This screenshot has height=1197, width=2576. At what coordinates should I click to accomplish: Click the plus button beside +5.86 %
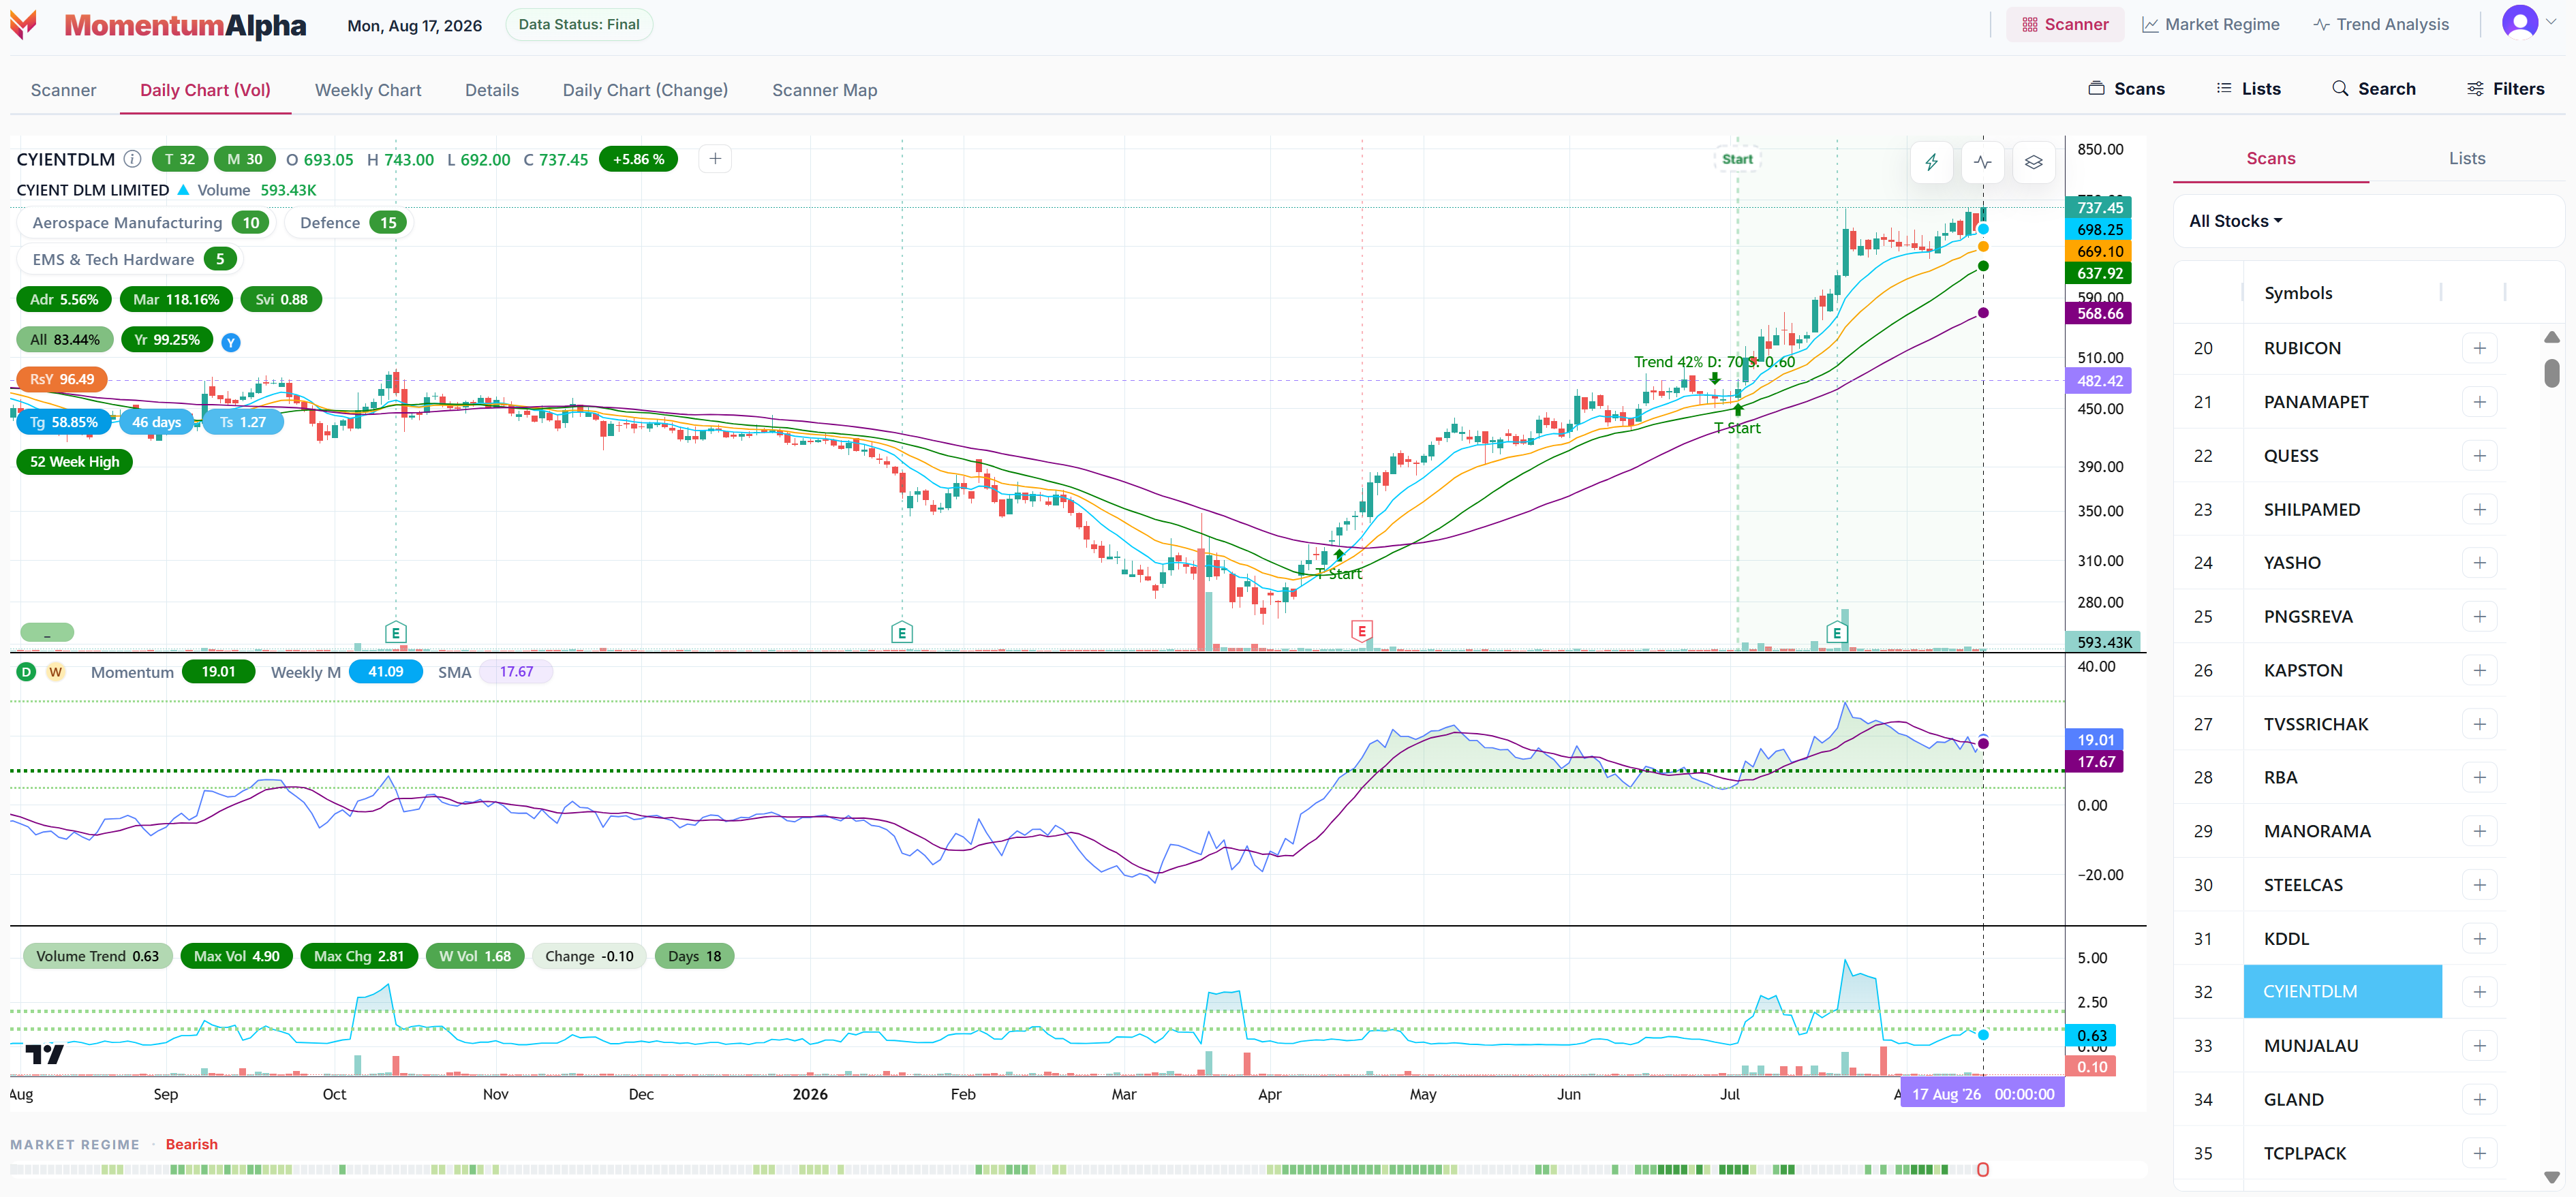715,159
